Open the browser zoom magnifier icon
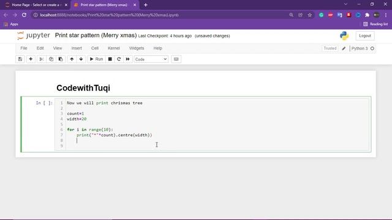This screenshot has height=220, width=392. (292, 15)
